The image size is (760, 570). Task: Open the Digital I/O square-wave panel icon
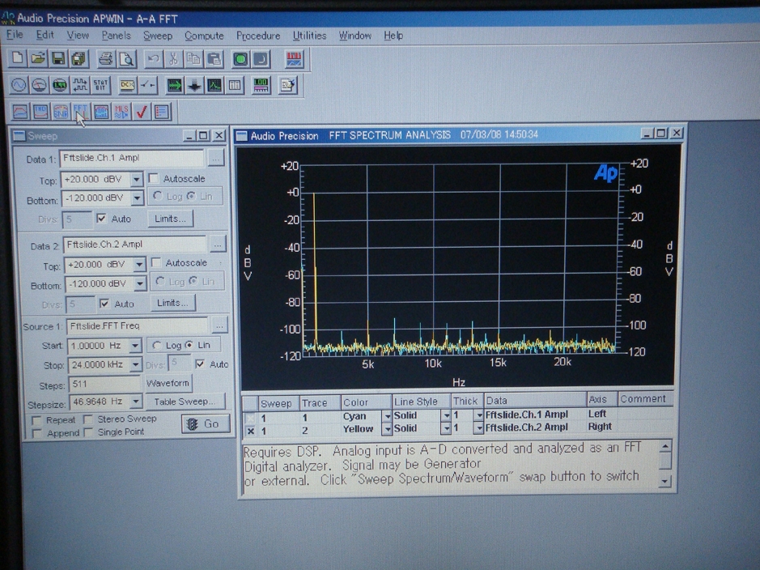(80, 85)
